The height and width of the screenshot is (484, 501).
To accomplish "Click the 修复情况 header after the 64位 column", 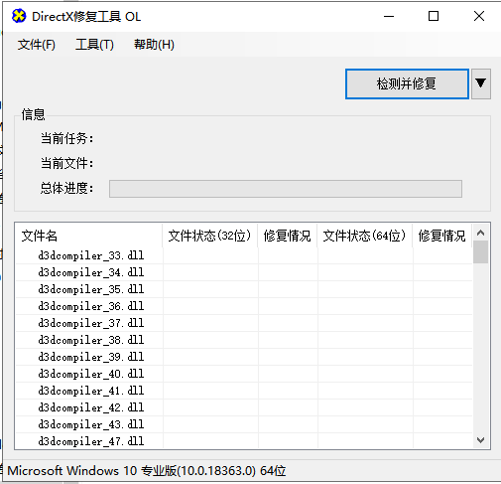I will (x=442, y=236).
